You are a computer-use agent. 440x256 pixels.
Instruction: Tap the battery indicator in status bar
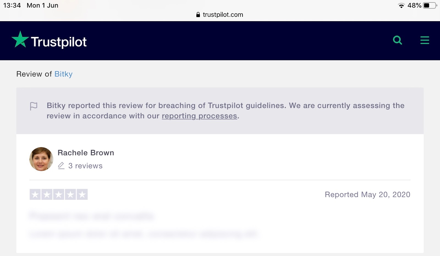pyautogui.click(x=430, y=5)
